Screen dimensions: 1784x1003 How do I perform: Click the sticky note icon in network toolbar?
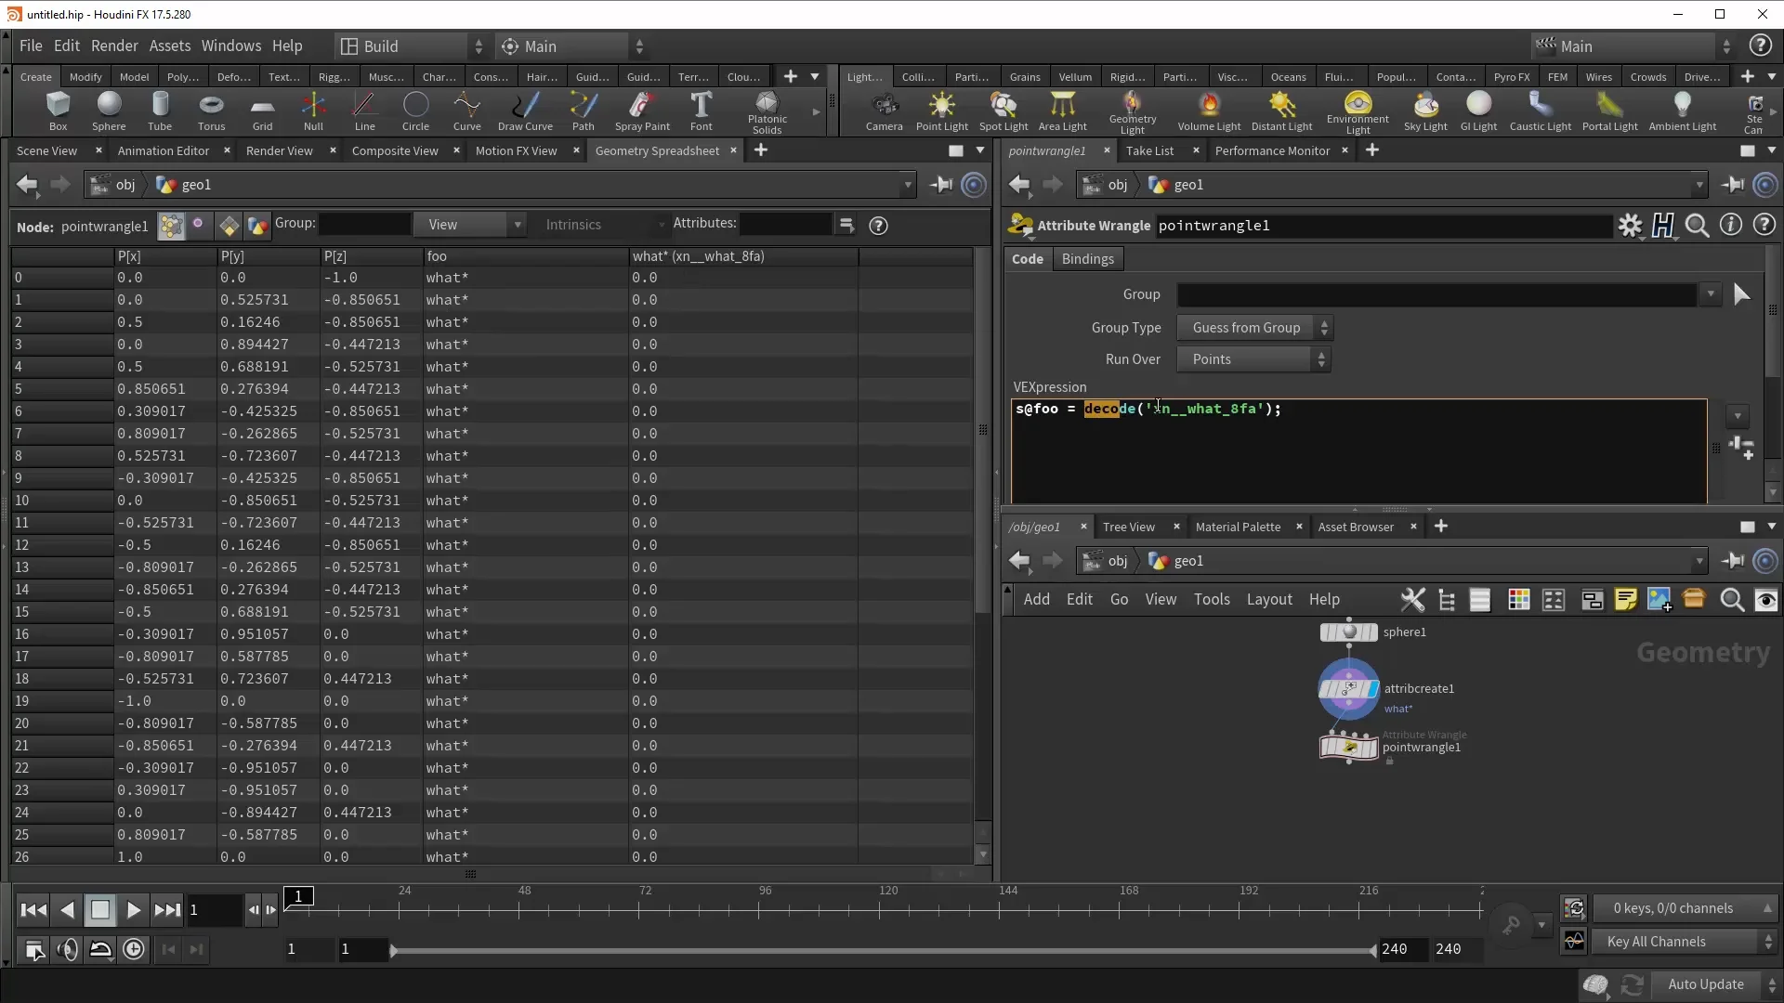click(x=1625, y=600)
